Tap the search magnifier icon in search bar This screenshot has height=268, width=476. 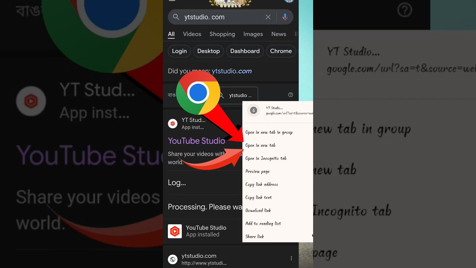pyautogui.click(x=176, y=17)
